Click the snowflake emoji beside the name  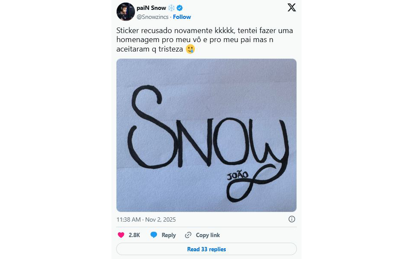(172, 8)
